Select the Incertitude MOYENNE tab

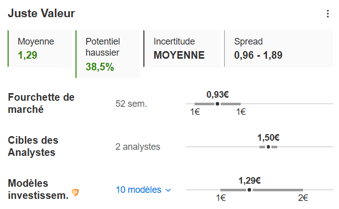pyautogui.click(x=181, y=49)
